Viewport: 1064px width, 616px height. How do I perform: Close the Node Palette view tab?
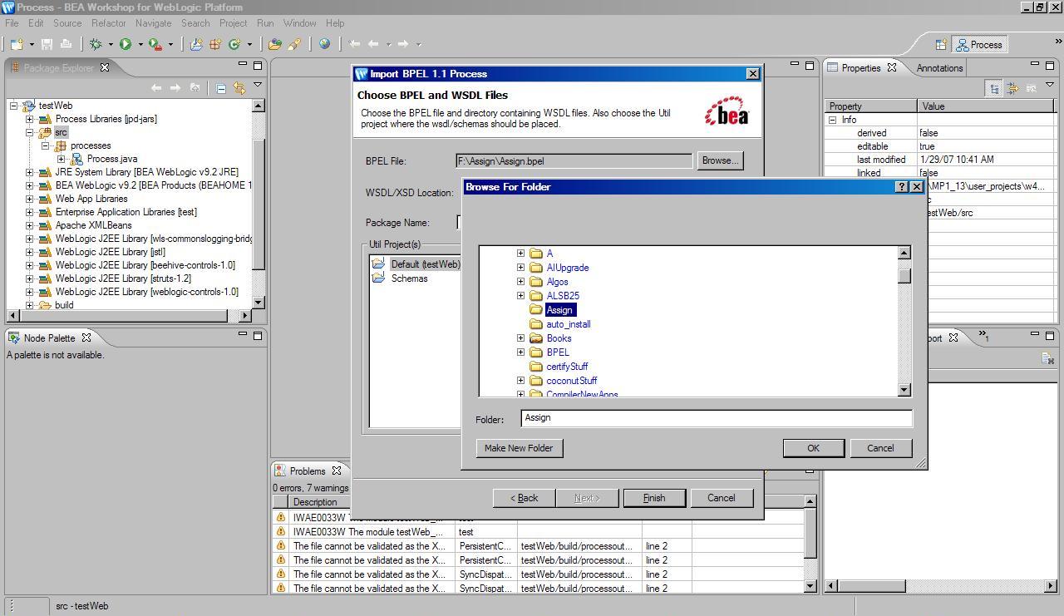click(86, 338)
